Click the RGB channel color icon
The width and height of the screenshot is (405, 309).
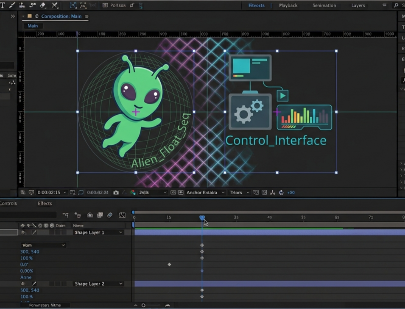pyautogui.click(x=133, y=193)
